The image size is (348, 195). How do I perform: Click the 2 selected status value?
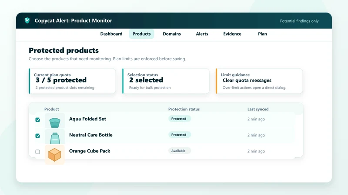click(x=146, y=80)
